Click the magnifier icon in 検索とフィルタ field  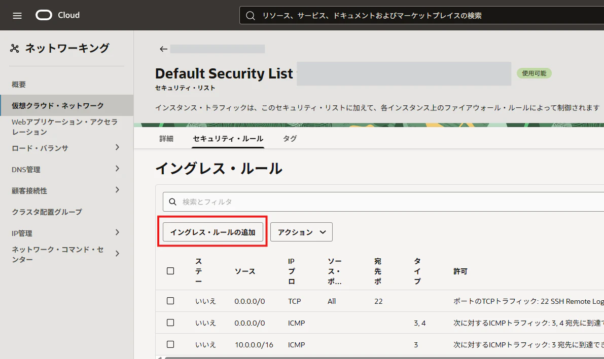pyautogui.click(x=172, y=202)
